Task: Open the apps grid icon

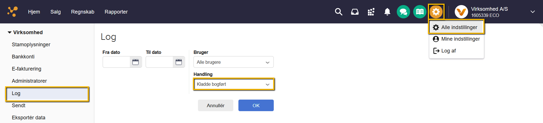Action: tap(371, 12)
